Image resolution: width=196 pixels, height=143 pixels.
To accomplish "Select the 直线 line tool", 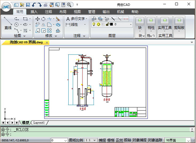I will pos(8,23).
